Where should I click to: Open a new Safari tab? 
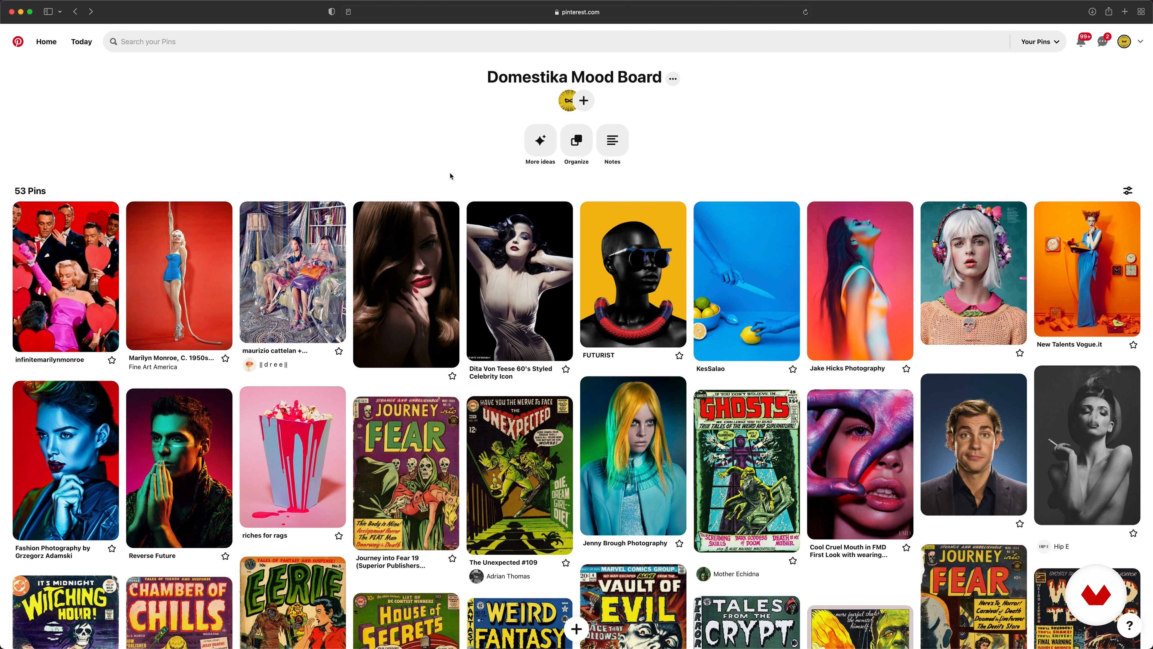[1124, 12]
